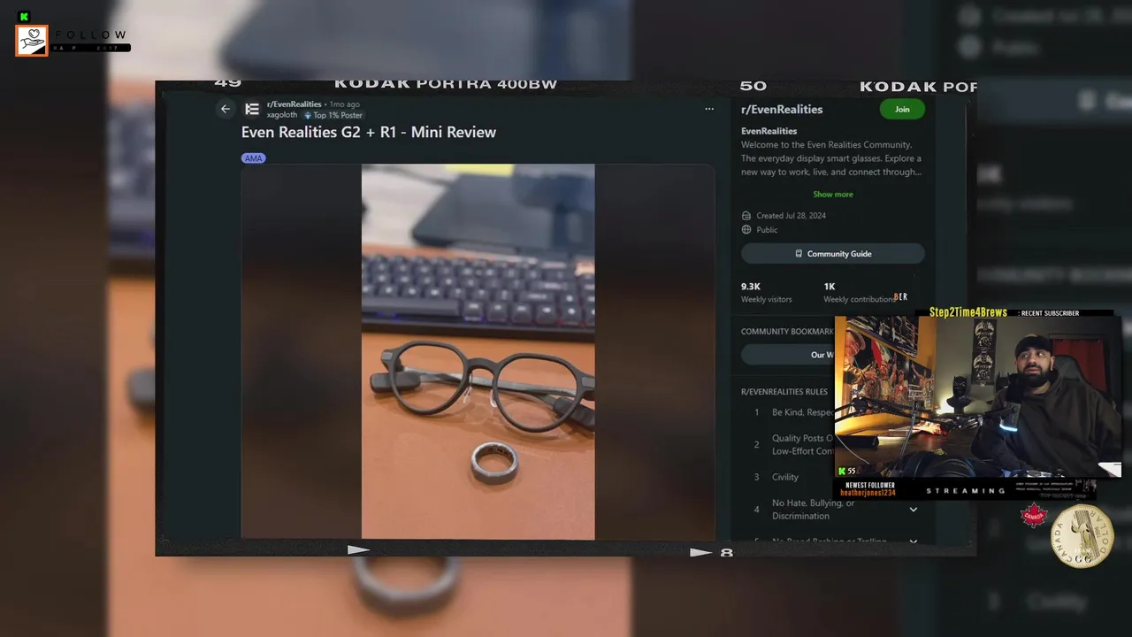Click the Public globe icon

coord(746,230)
